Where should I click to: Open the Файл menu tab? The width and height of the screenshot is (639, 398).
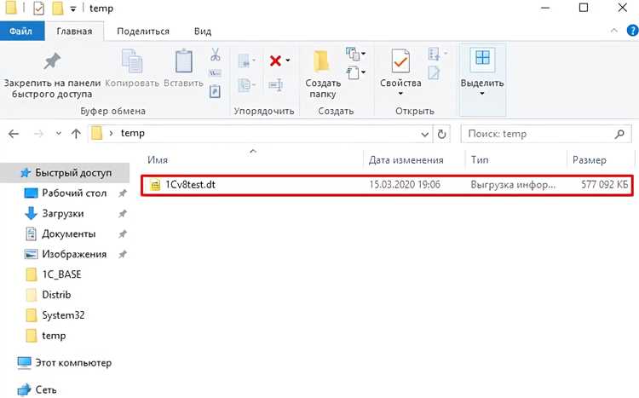[x=21, y=32]
